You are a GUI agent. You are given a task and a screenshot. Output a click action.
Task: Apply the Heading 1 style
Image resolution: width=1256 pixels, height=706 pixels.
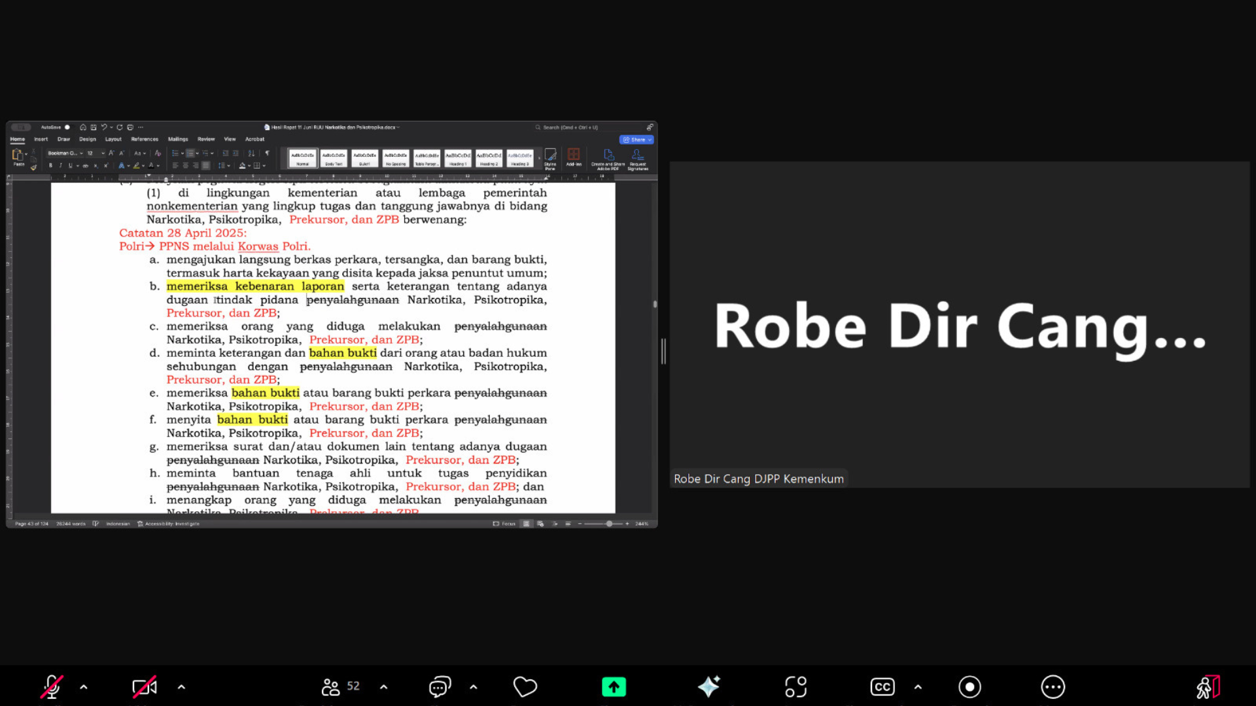pos(458,158)
